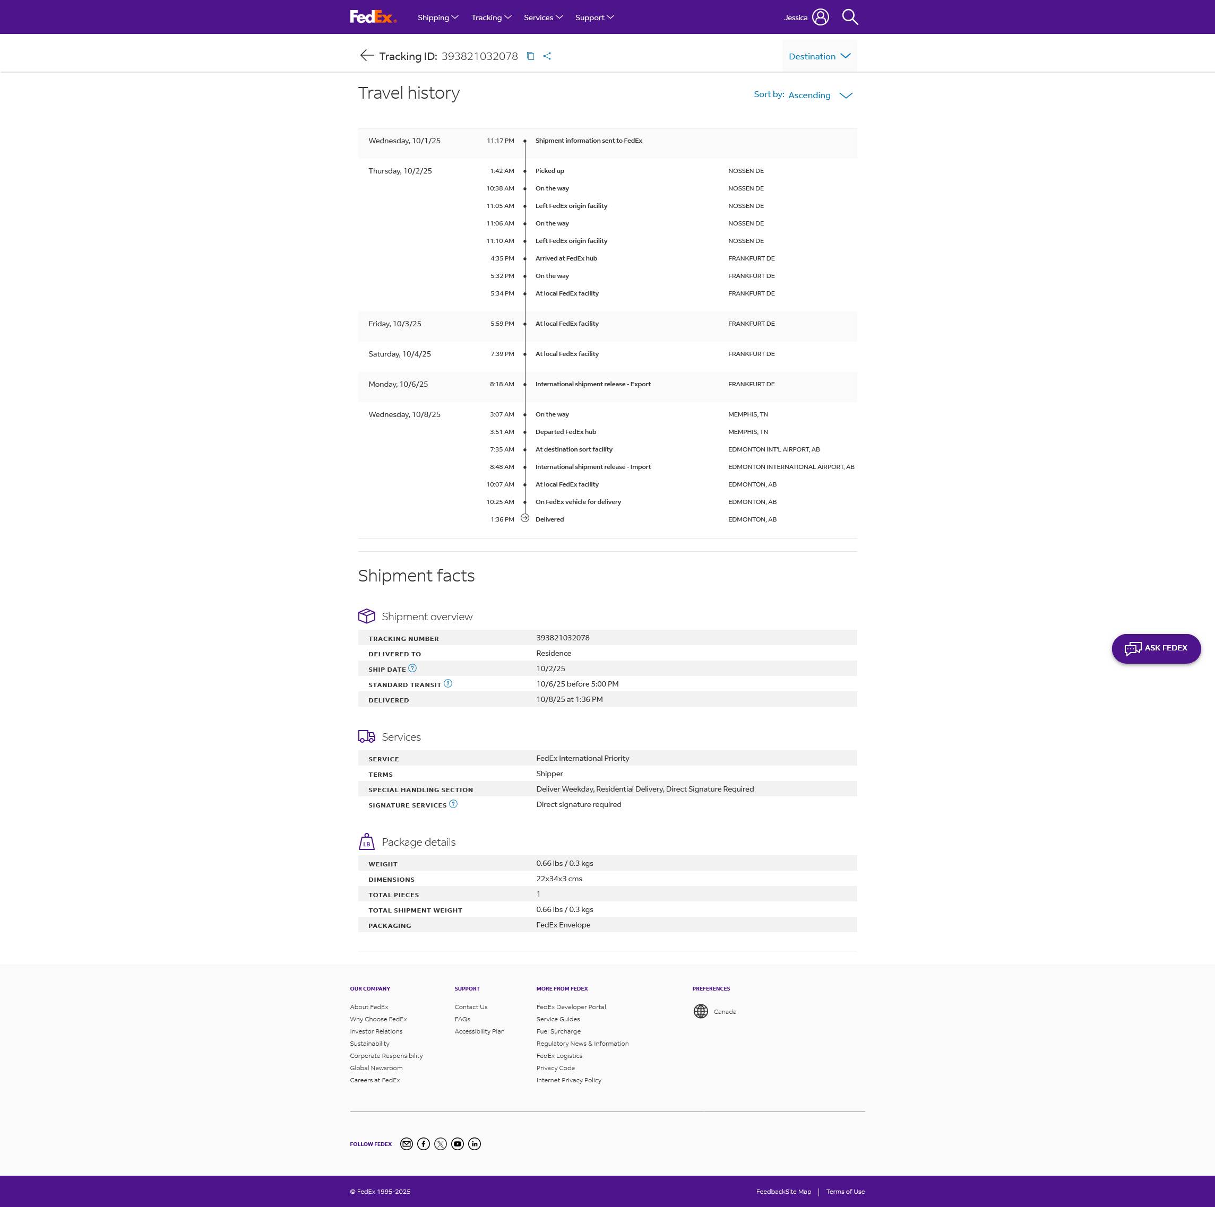Click the YouTube follow icon
This screenshot has width=1215, height=1207.
[x=458, y=1143]
